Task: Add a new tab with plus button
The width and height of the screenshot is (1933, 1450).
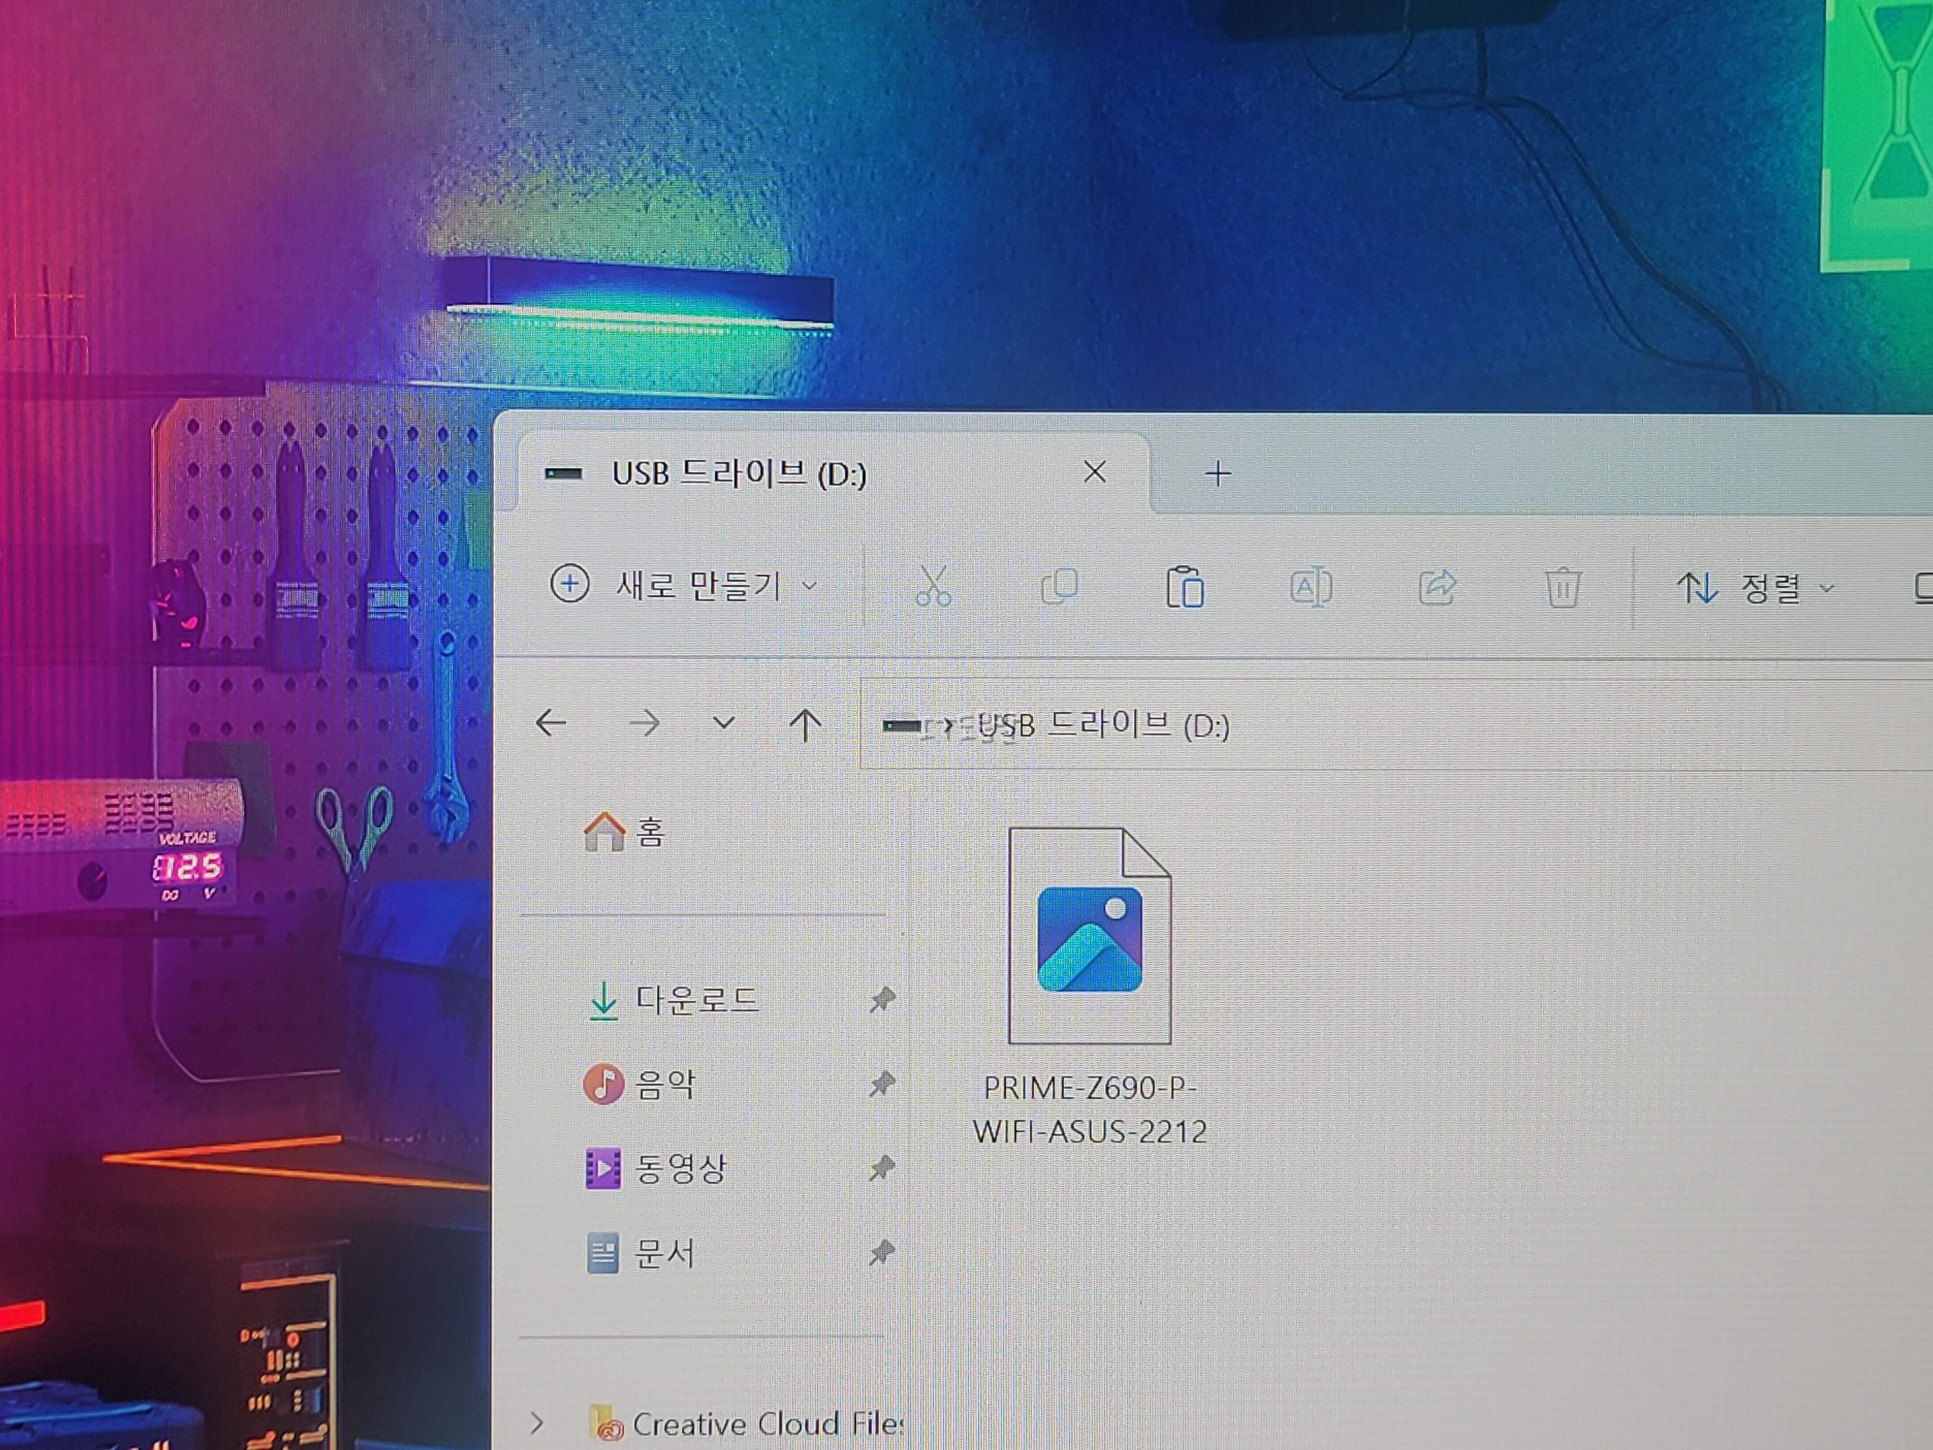Action: point(1217,474)
